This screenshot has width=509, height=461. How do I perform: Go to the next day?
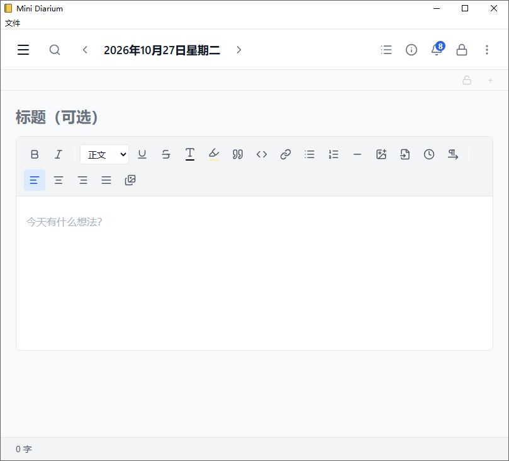click(x=239, y=50)
